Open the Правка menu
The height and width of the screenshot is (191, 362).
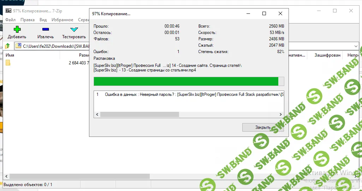[28, 20]
